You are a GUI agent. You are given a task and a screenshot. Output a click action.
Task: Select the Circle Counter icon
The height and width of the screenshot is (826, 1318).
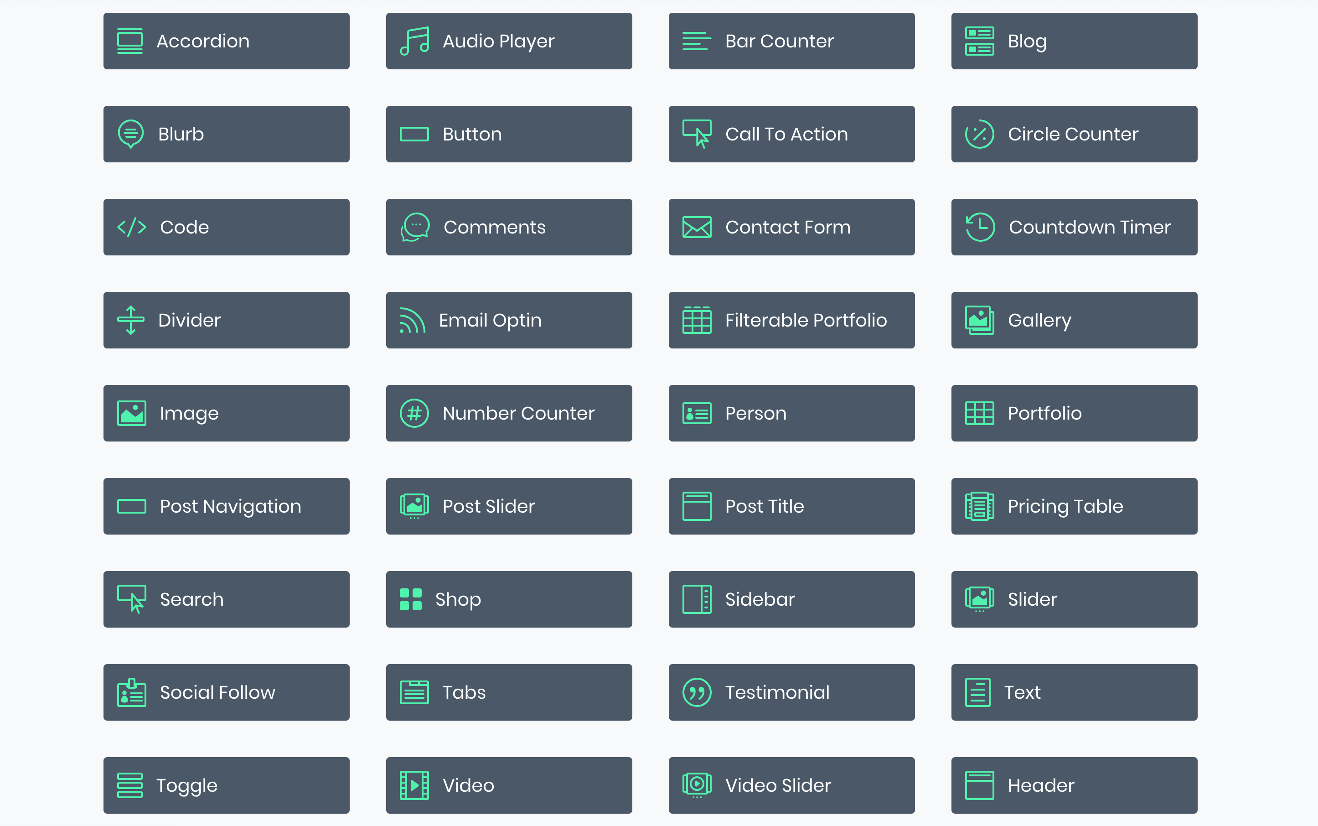(x=978, y=133)
